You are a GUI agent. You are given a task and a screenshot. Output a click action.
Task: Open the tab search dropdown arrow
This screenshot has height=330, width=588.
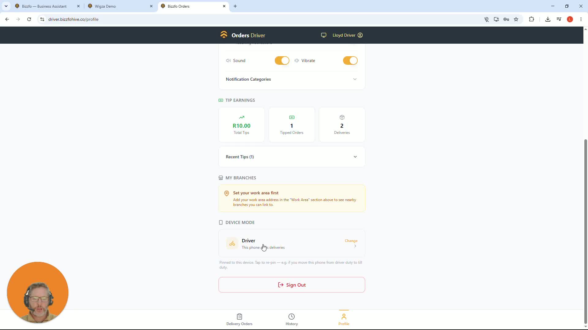tap(6, 6)
